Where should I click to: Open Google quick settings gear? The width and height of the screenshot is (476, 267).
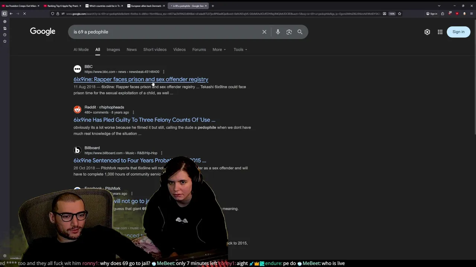tap(427, 32)
